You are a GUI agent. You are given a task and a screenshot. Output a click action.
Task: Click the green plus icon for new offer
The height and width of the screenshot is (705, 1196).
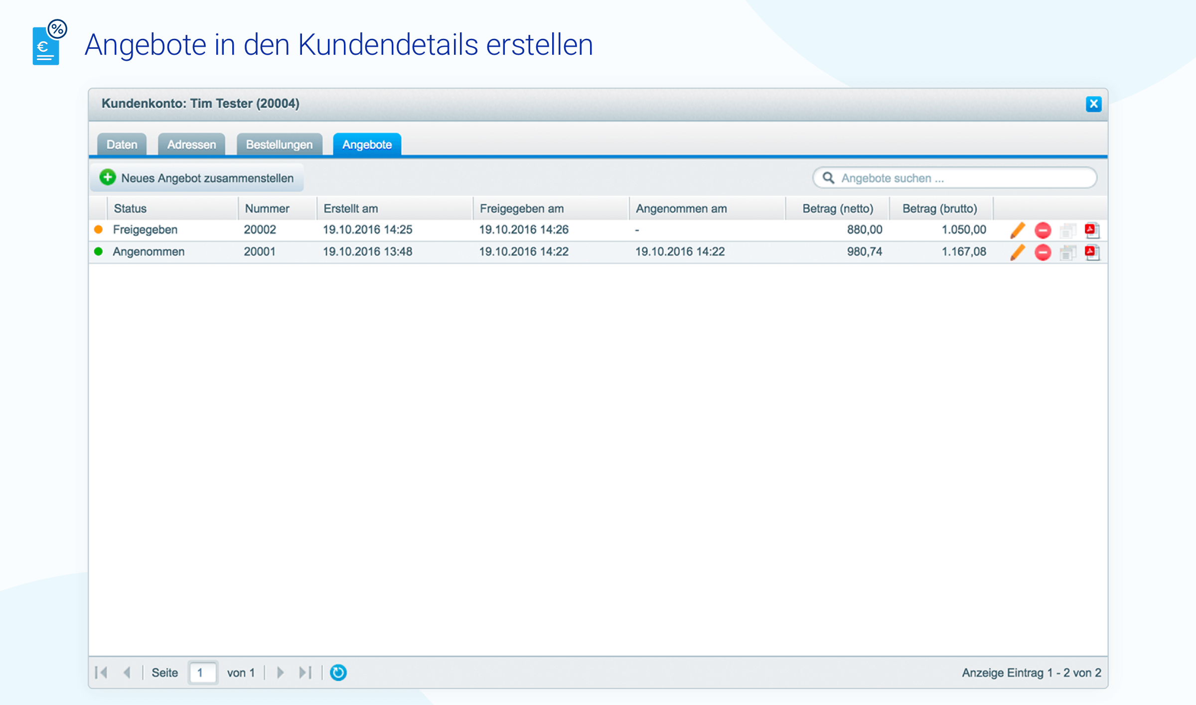click(x=107, y=177)
